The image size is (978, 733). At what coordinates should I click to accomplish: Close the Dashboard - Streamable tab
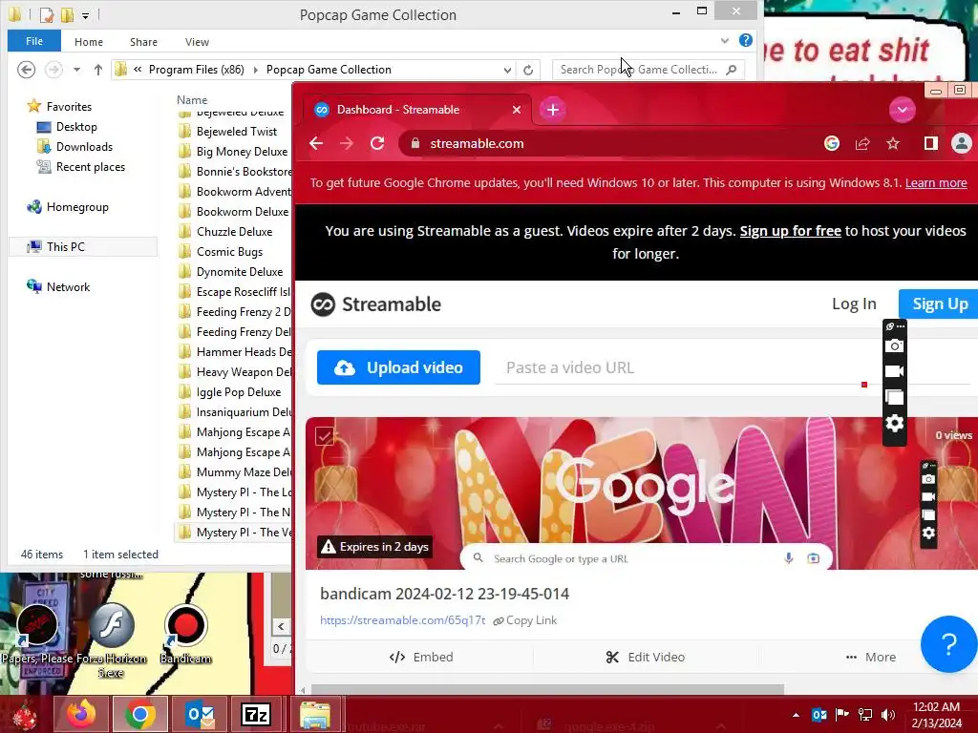point(517,110)
